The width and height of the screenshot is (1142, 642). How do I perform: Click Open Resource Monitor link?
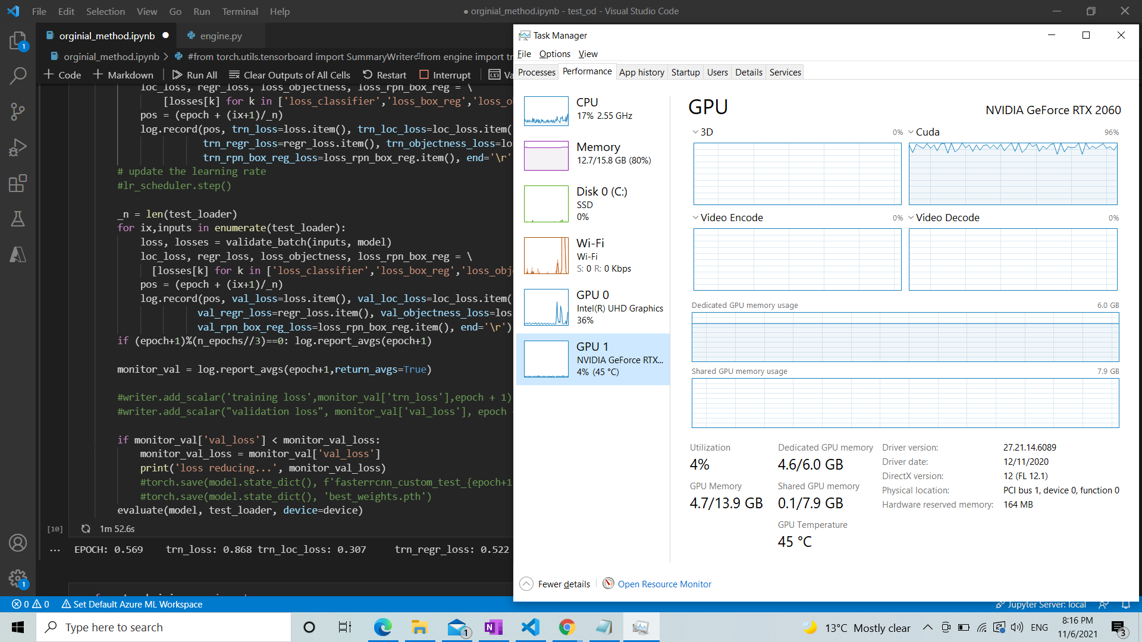click(x=664, y=584)
